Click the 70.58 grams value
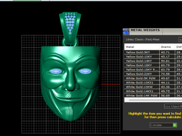The height and width of the screenshot is (136, 182). point(165,74)
